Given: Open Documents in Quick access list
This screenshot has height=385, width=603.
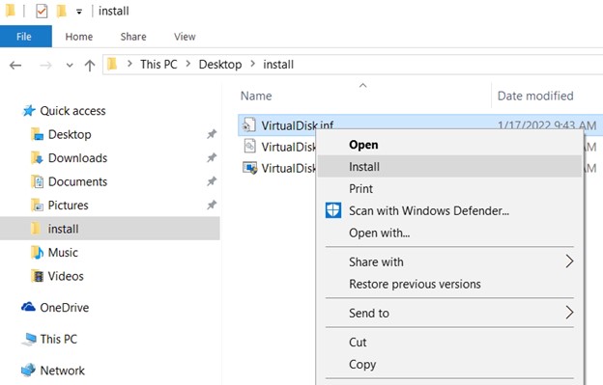Looking at the screenshot, I should click(77, 181).
